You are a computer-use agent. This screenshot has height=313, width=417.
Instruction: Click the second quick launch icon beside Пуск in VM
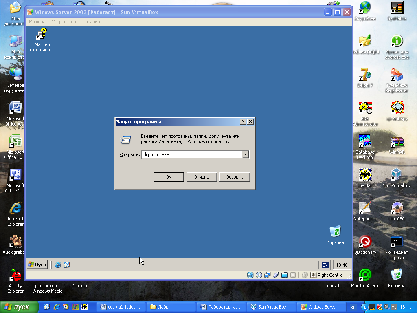click(67, 265)
